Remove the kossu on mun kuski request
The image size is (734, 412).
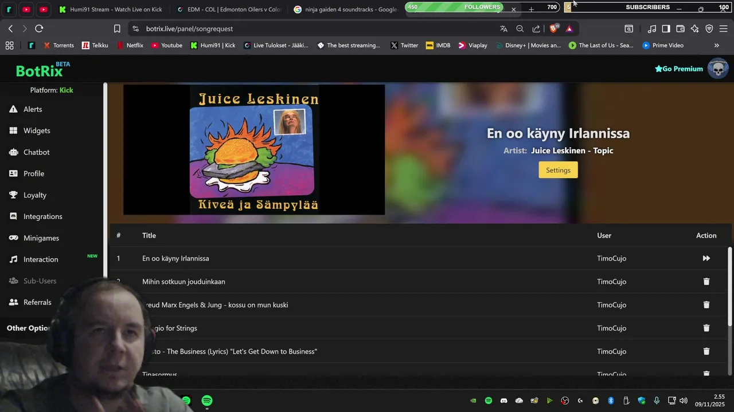(x=706, y=305)
